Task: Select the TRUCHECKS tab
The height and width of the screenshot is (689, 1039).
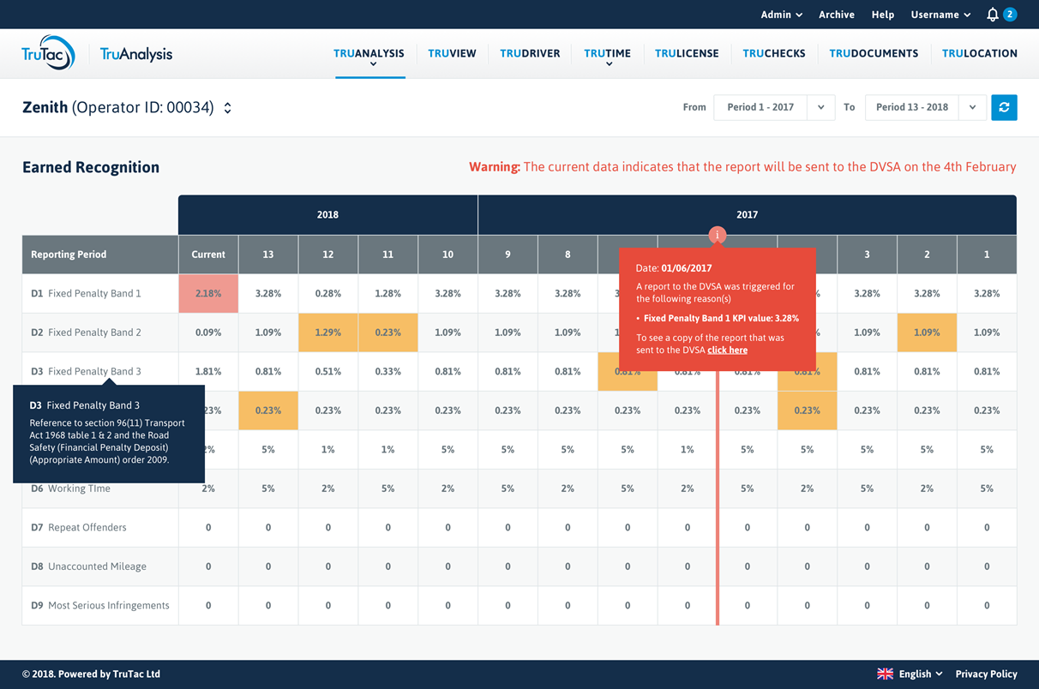Action: (774, 53)
